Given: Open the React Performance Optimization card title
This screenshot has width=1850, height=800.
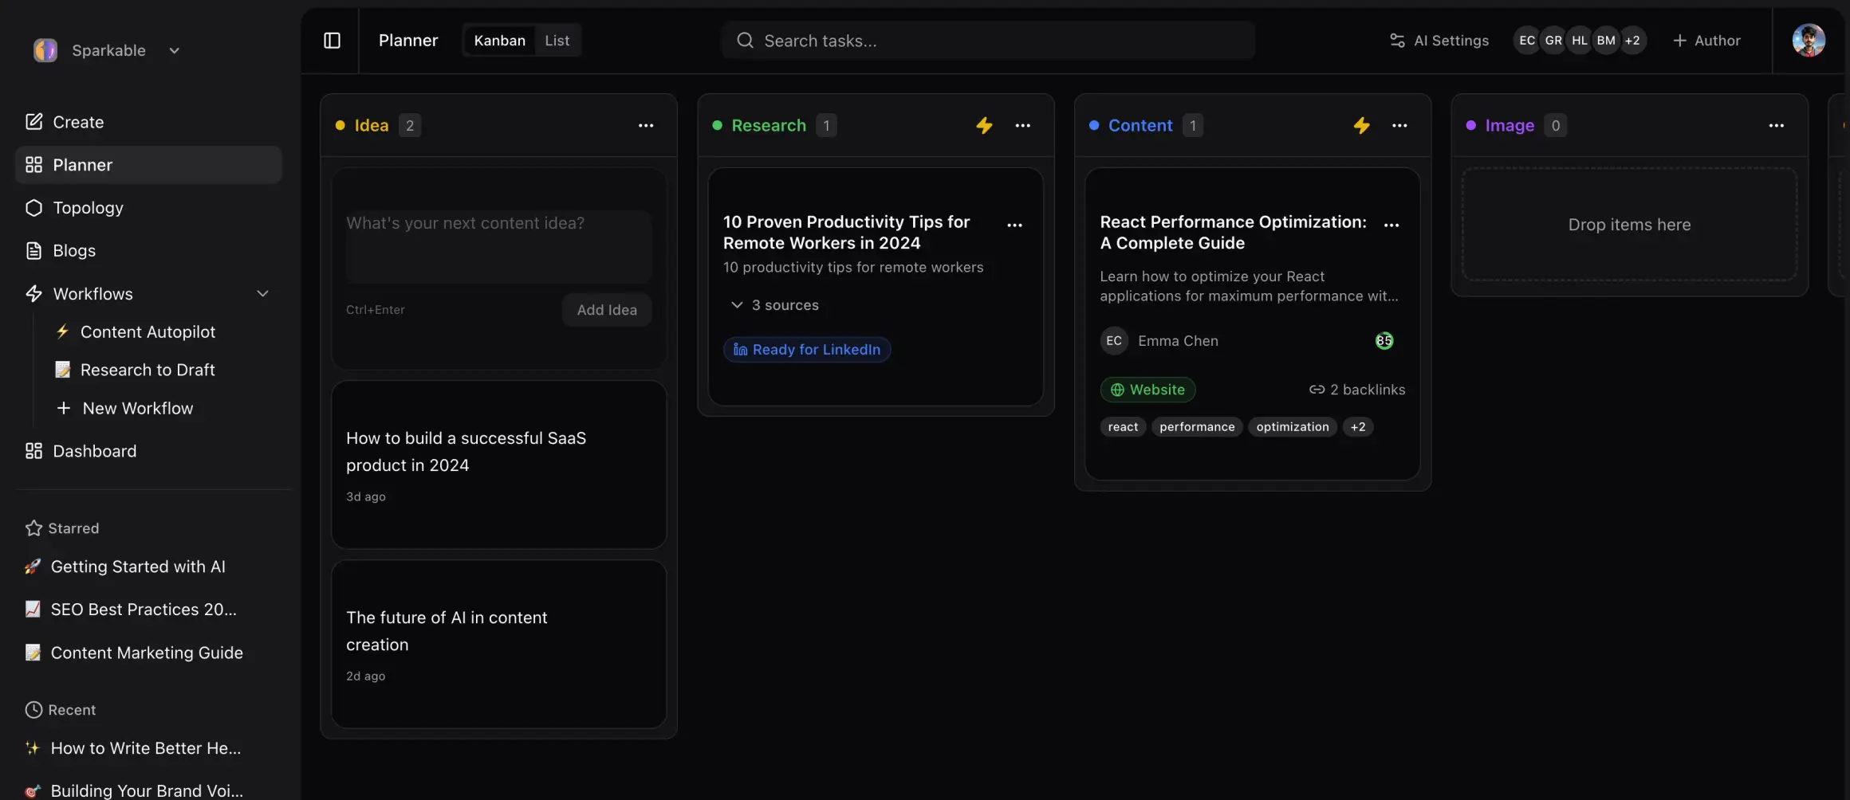Looking at the screenshot, I should (1233, 233).
